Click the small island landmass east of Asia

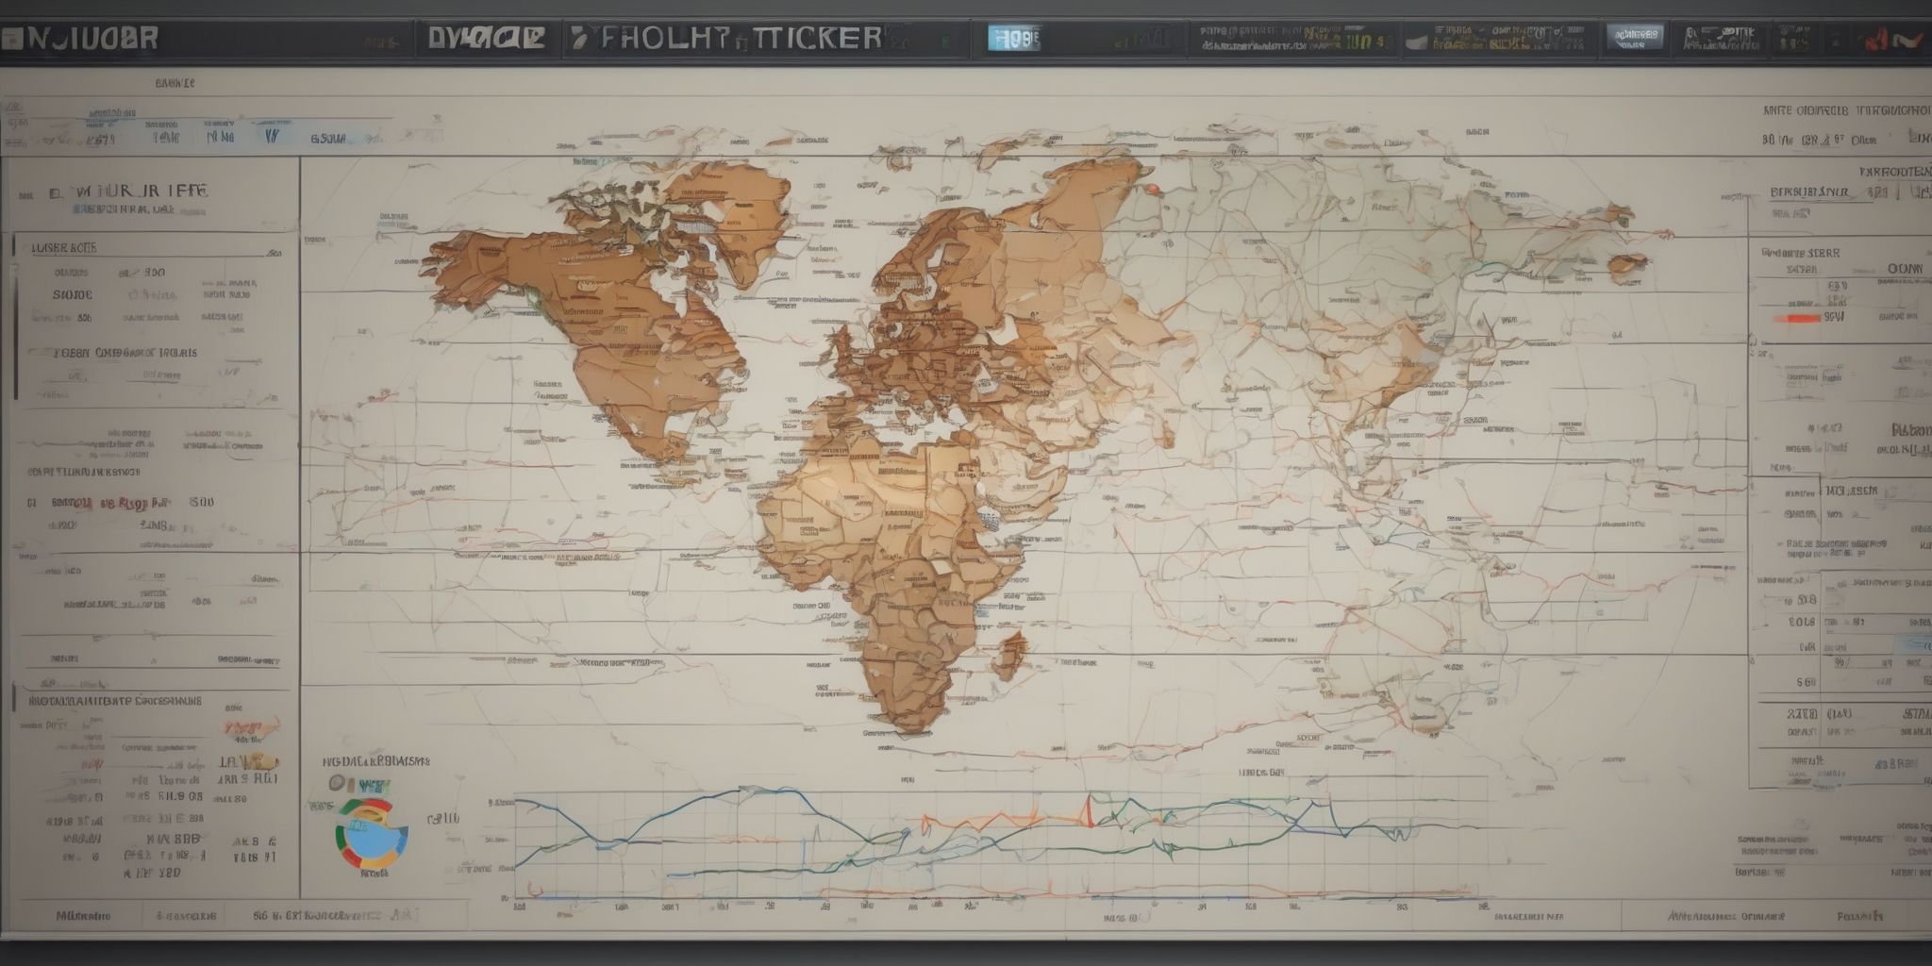pyautogui.click(x=1626, y=263)
